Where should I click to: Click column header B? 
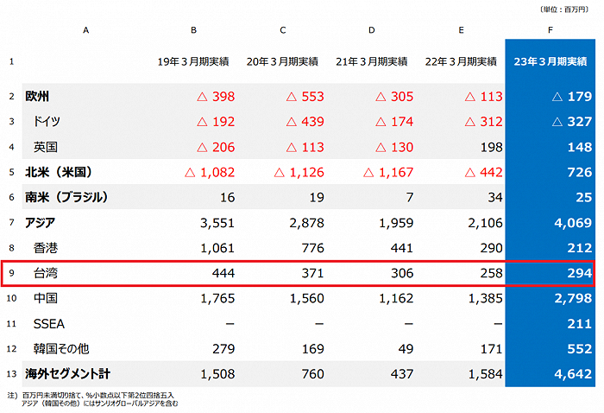pos(193,30)
